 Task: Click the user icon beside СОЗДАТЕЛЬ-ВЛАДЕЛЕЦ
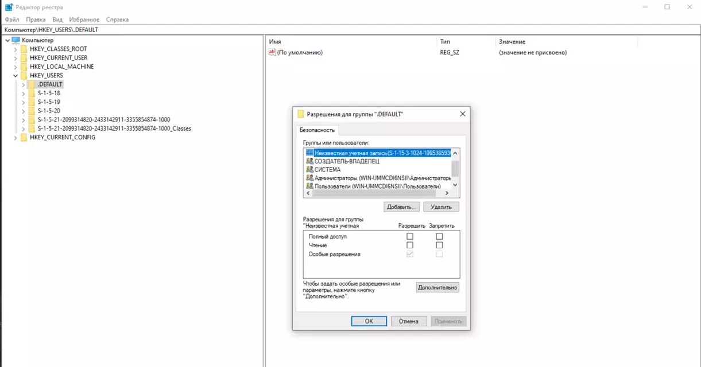coord(309,161)
